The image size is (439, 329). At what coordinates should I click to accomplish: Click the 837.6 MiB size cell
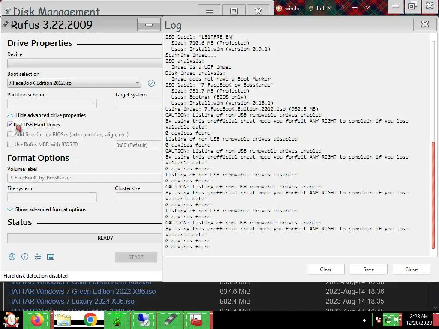tap(235, 291)
